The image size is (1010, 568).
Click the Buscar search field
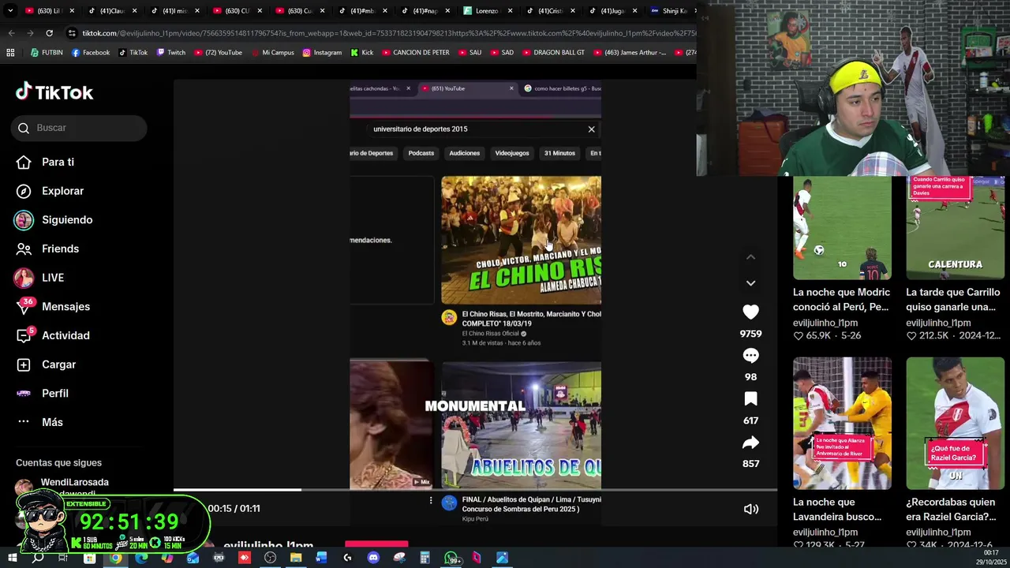tap(79, 128)
